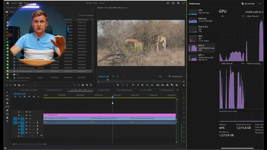Screen dimensions: 267x150
Task: Switch to Import tab in Premiere header
Action: coord(14,3)
